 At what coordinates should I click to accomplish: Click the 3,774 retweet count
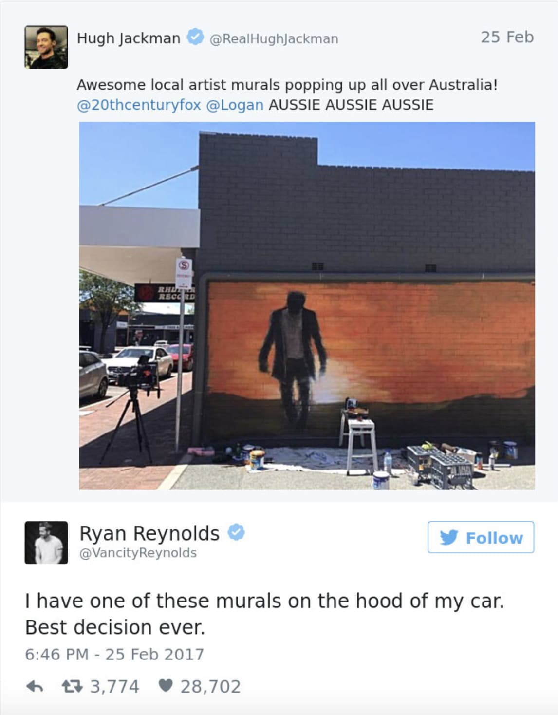(x=115, y=687)
